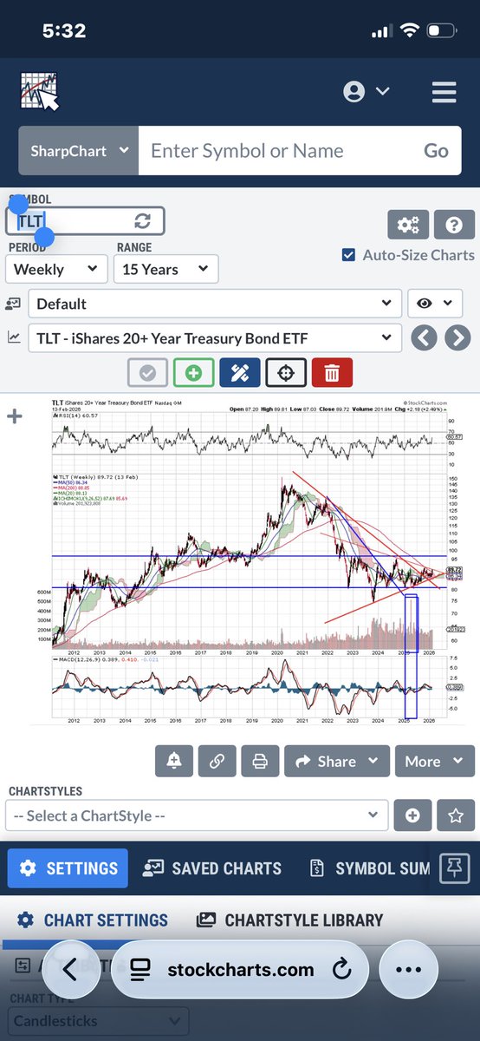This screenshot has width=480, height=1041.
Task: Refresh chart with the symbol reload icon
Action: coord(142,221)
